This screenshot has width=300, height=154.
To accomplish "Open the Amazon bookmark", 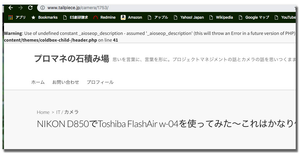I will click(131, 17).
